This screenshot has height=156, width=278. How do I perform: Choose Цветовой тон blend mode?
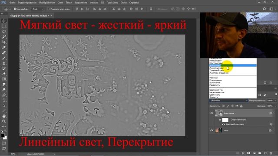pyautogui.click(x=233, y=90)
